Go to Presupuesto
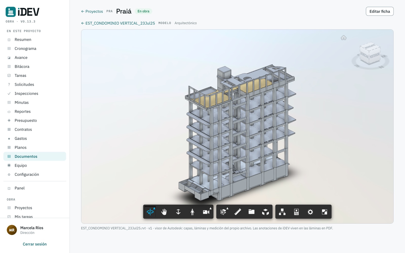 click(35, 120)
